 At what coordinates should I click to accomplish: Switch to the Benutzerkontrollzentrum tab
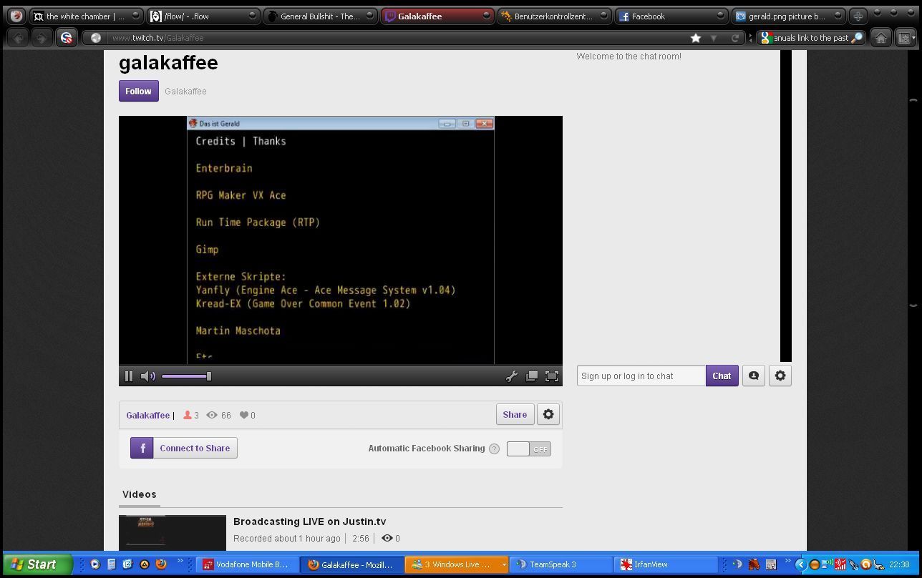coord(553,16)
